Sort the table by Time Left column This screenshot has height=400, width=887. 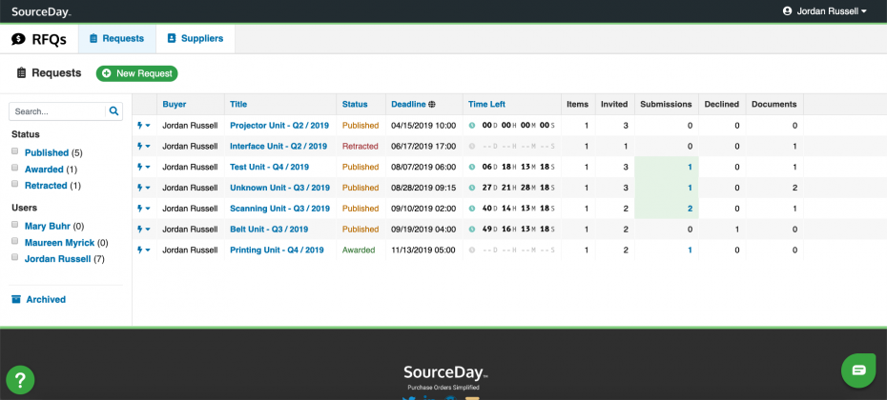coord(486,104)
